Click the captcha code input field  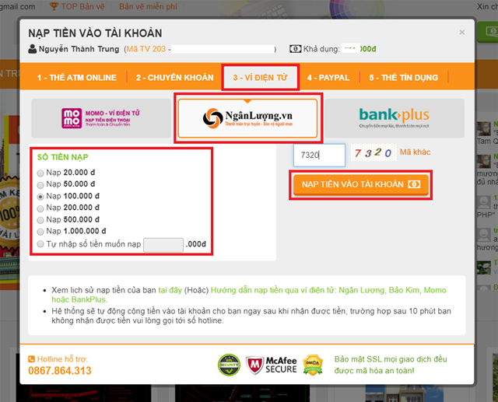pos(319,156)
